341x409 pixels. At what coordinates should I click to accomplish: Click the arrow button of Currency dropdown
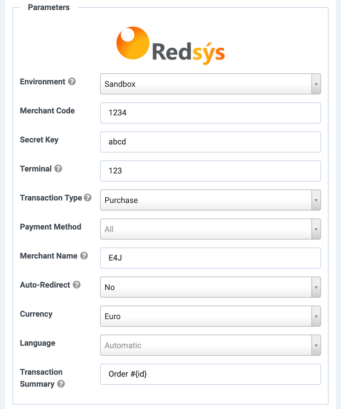point(316,316)
